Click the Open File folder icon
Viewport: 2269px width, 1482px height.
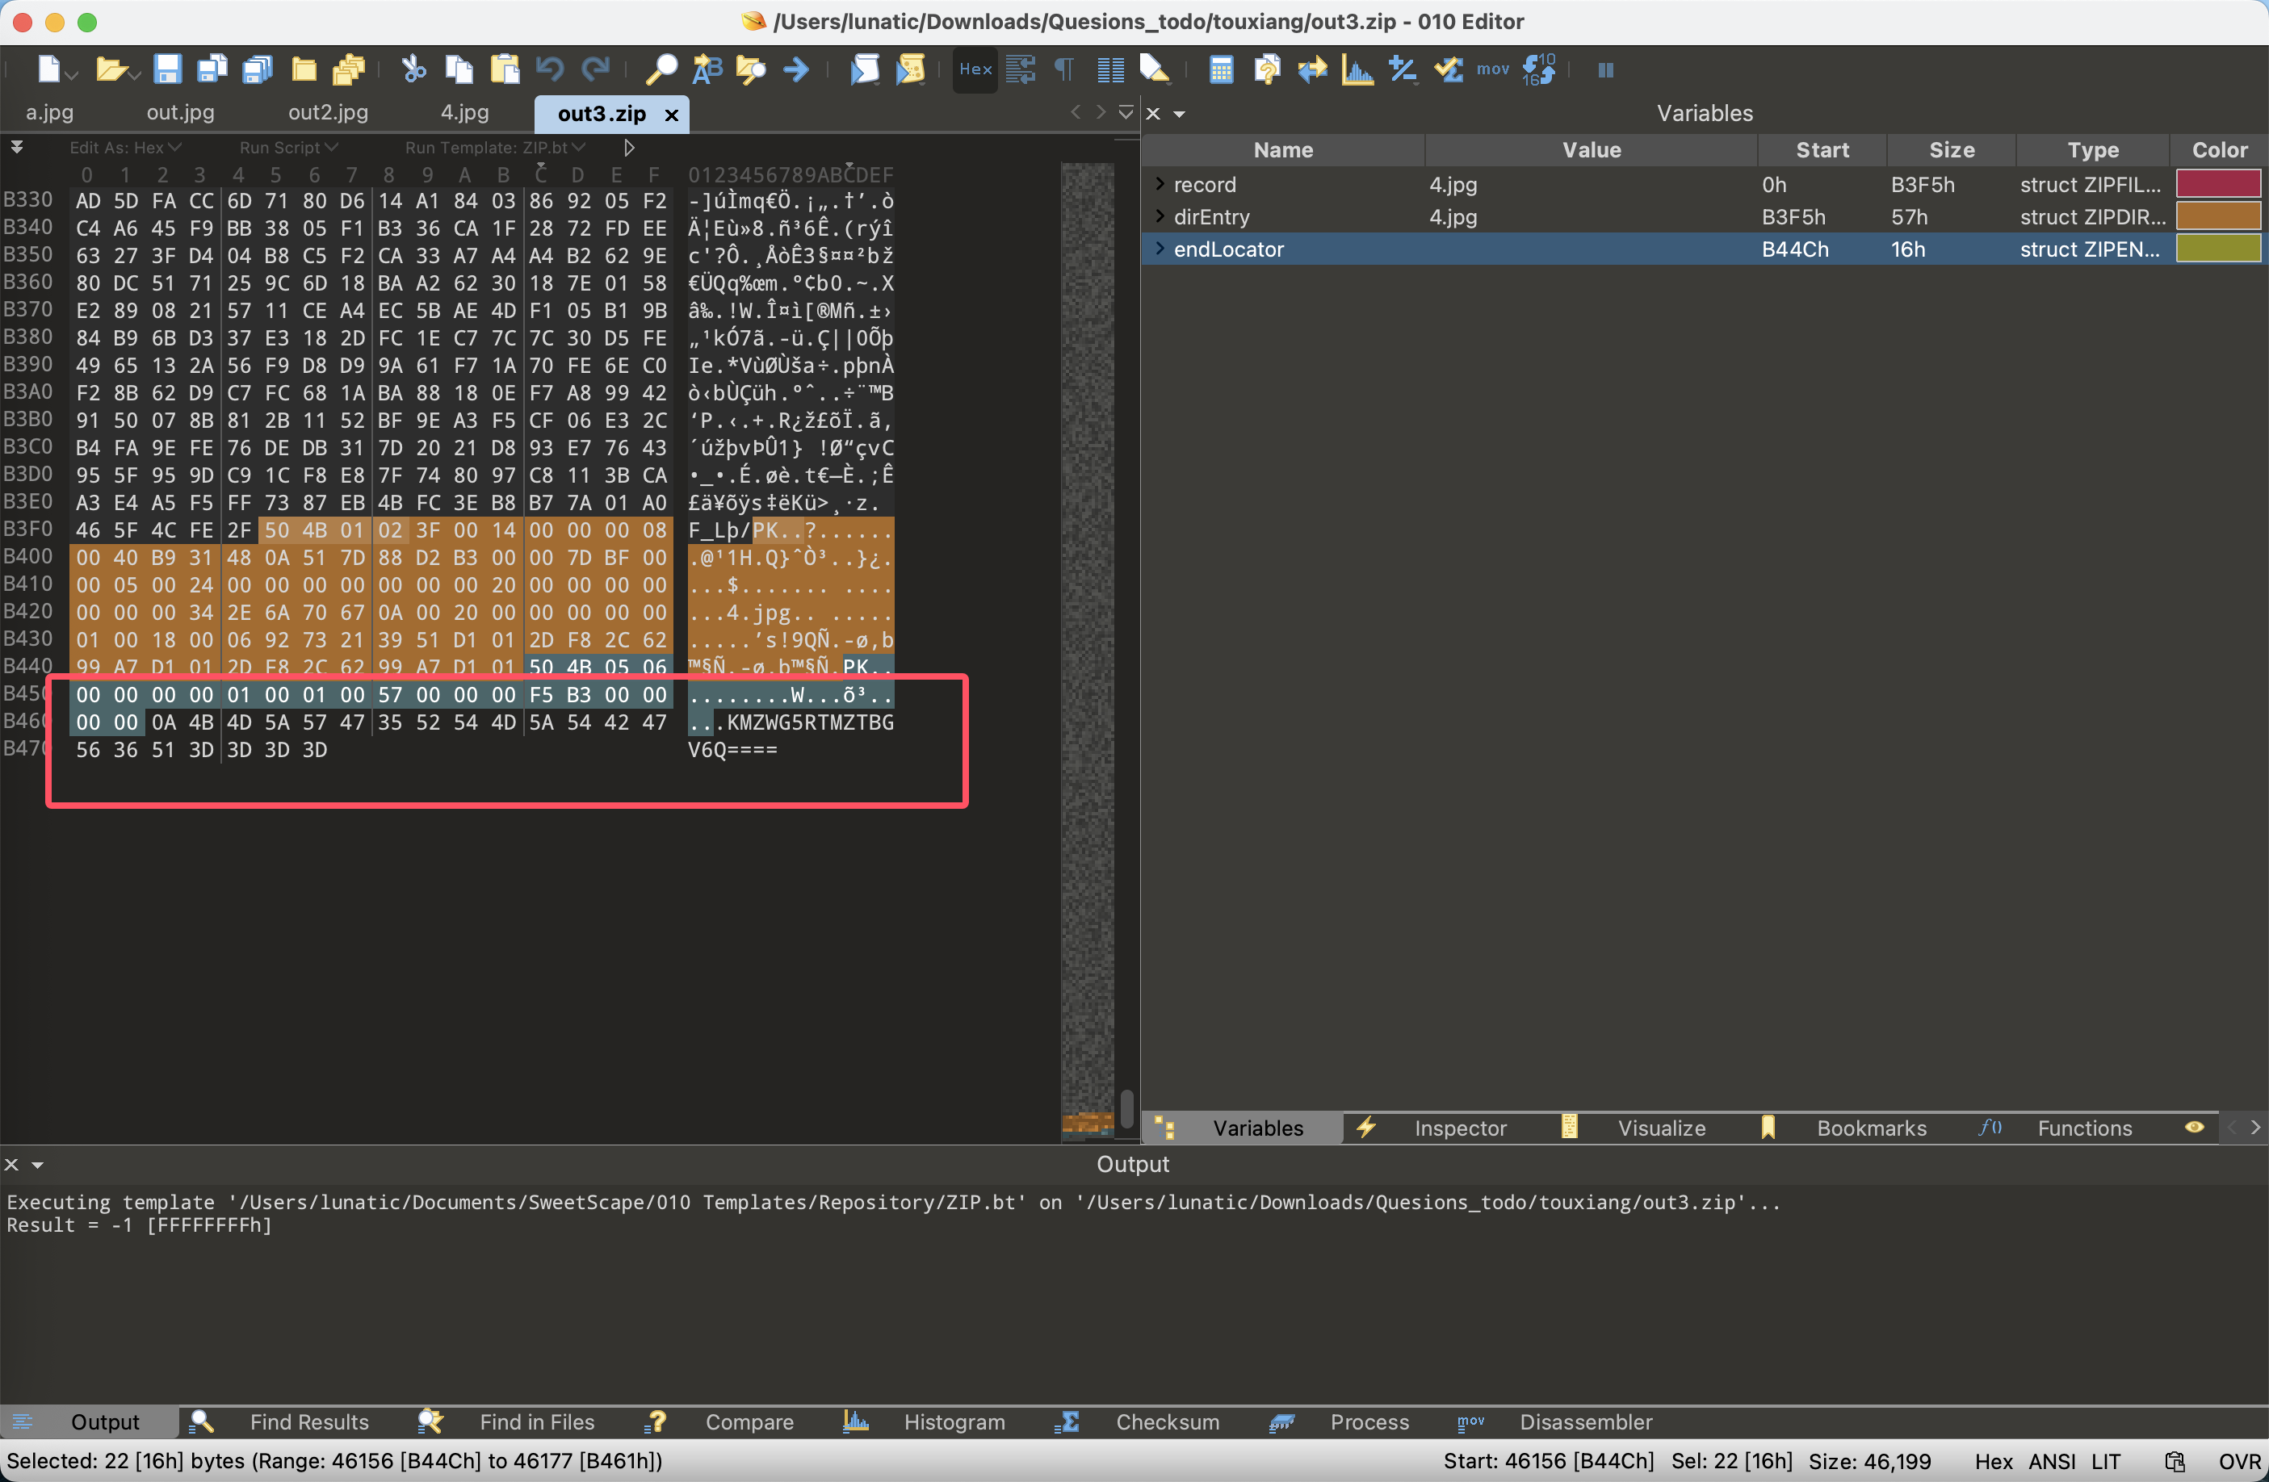111,69
